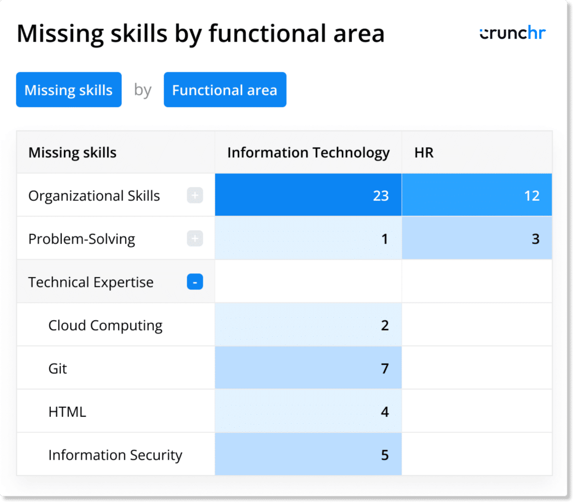Select the Organizational Skills row label

click(94, 196)
